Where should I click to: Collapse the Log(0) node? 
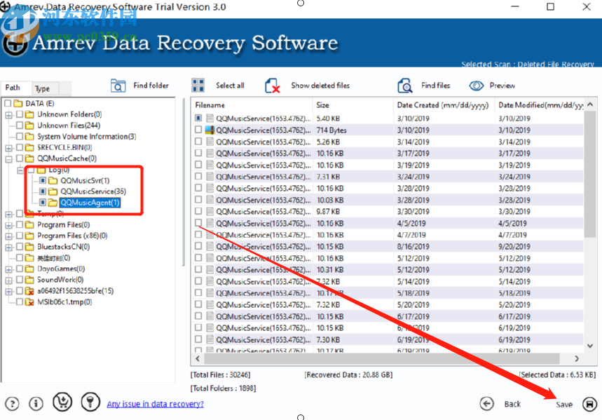tap(20, 170)
